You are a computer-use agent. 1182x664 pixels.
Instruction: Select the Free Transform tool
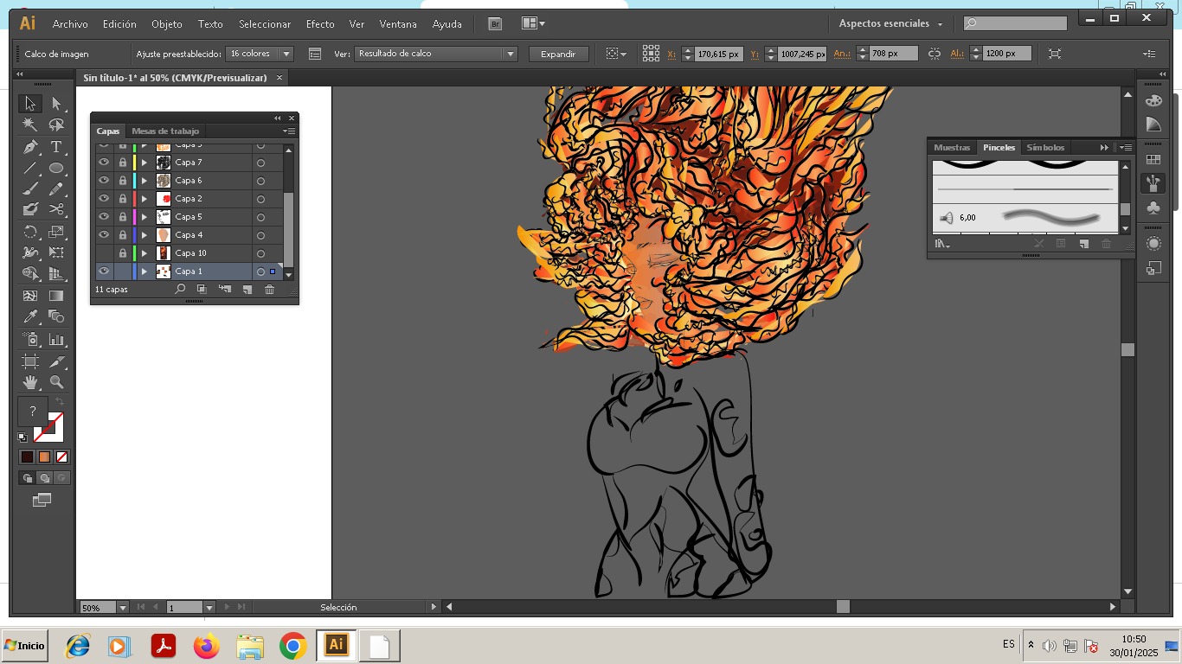click(x=56, y=252)
